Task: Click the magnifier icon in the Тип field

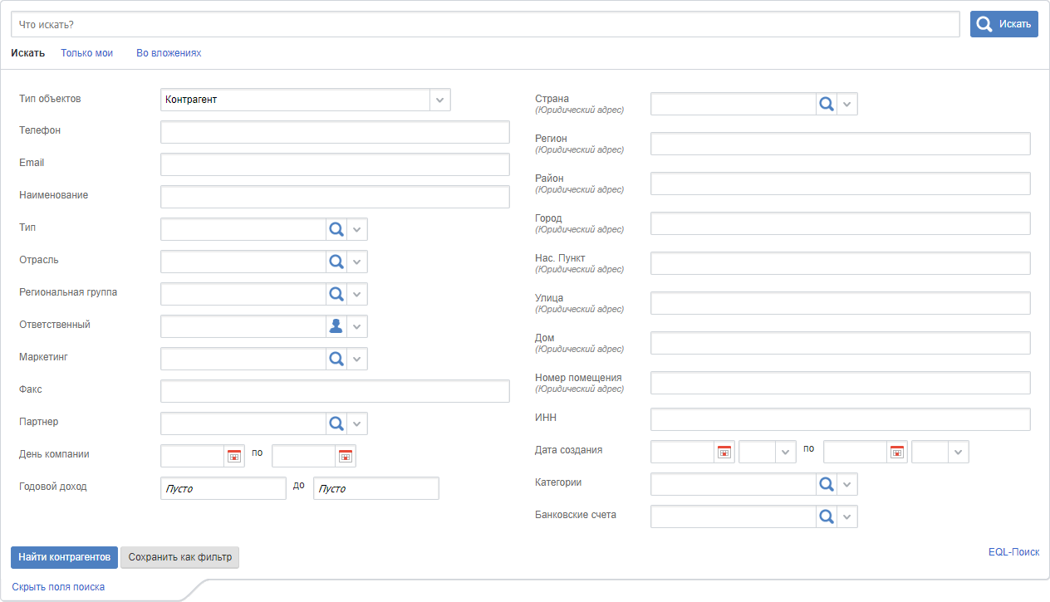Action: click(x=336, y=230)
